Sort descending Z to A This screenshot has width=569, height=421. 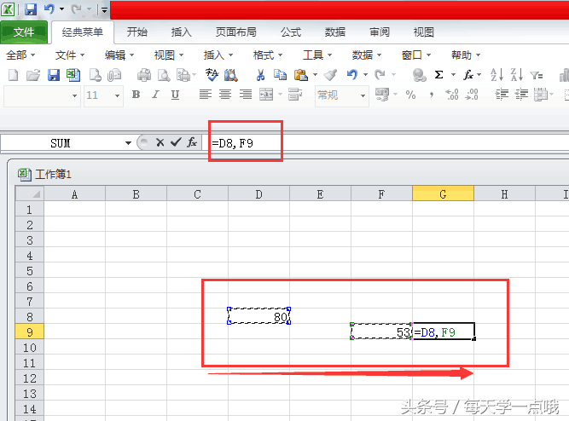517,75
